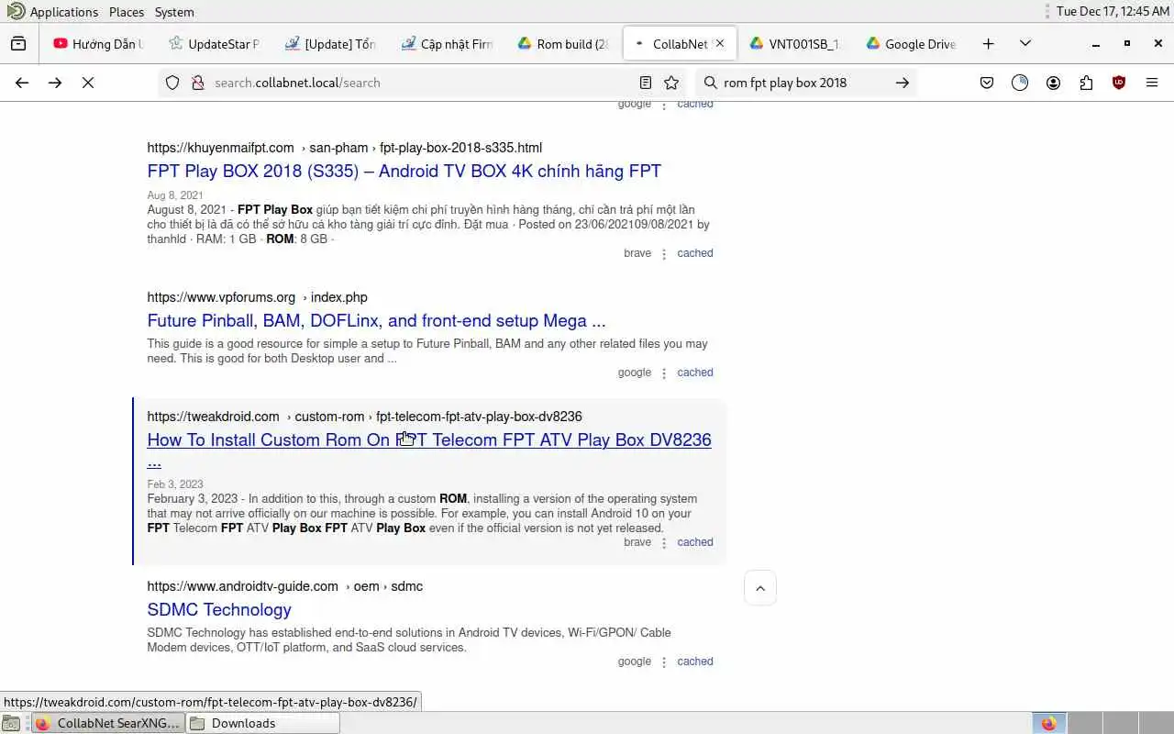Close the CollabNet tab

tap(720, 43)
